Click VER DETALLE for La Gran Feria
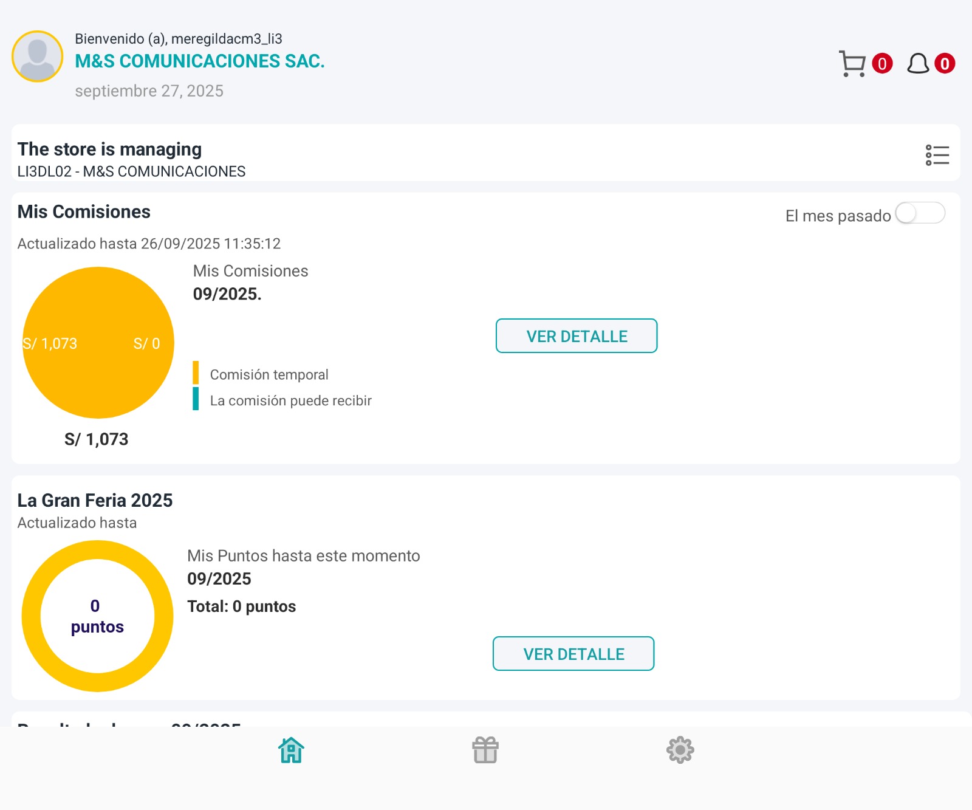The width and height of the screenshot is (972, 810). (573, 654)
